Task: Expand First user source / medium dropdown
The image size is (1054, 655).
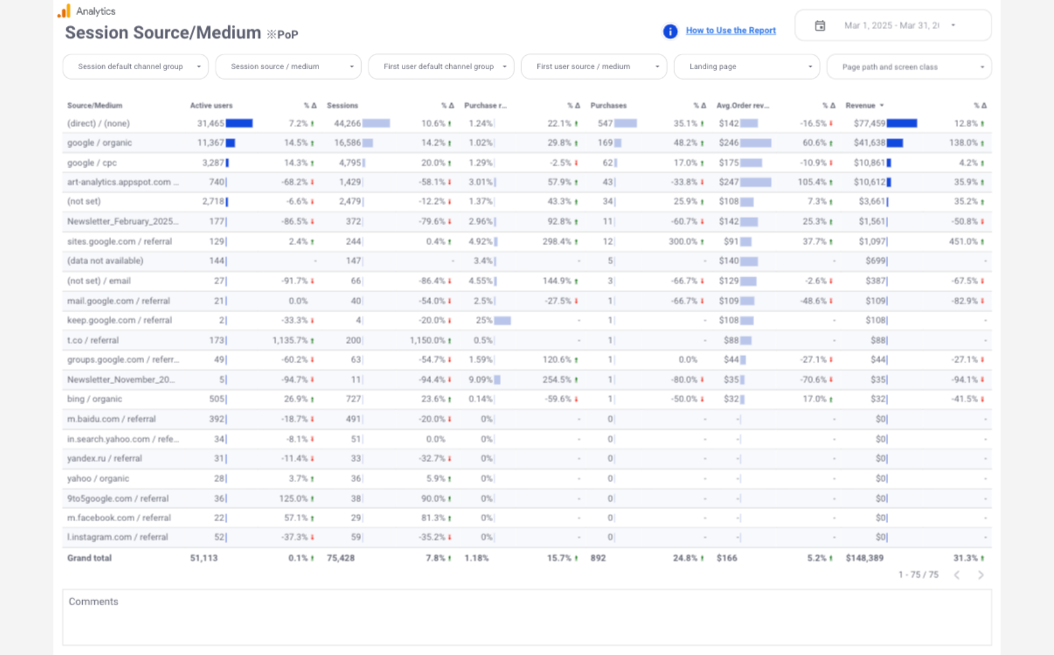Action: [x=594, y=67]
